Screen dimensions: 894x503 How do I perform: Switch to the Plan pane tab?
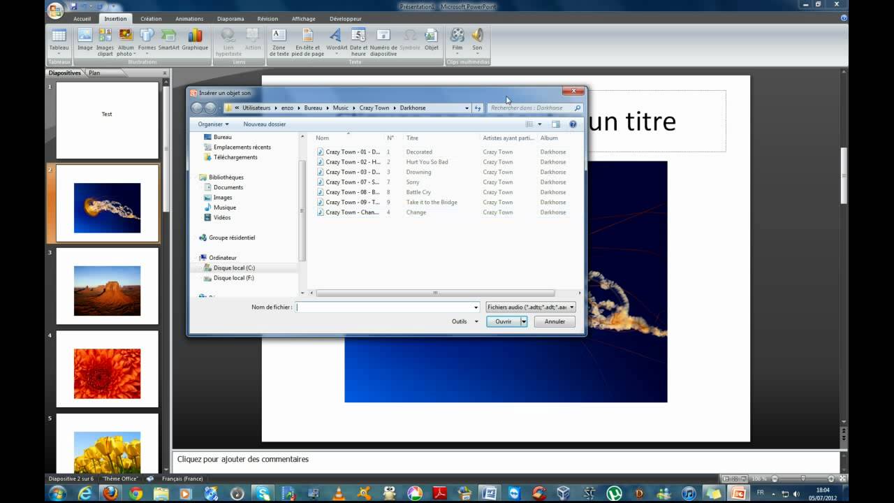point(94,73)
